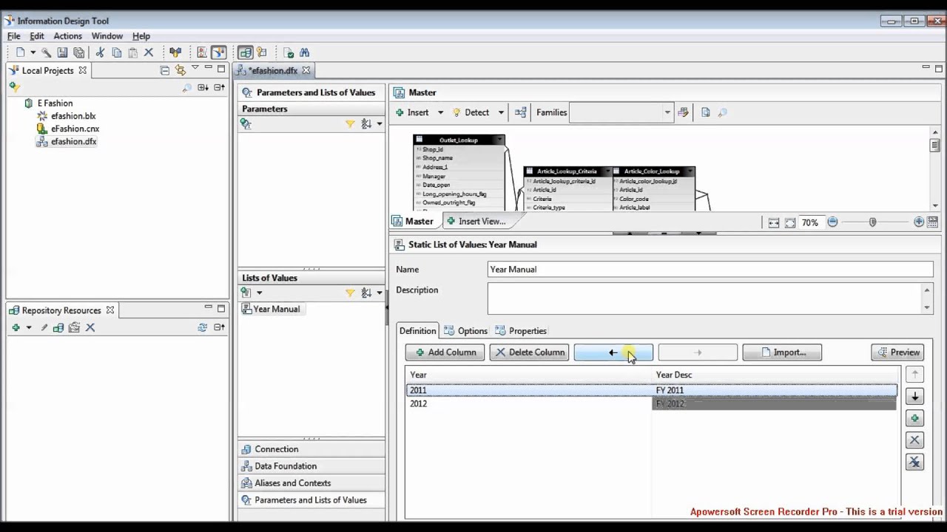The height and width of the screenshot is (532, 947).
Task: Click the Add Column button
Action: click(x=445, y=352)
